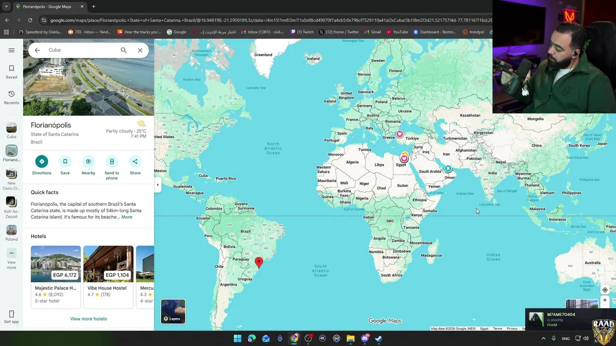Clear the Cuba search with X
This screenshot has height=346, width=616.
[x=140, y=50]
